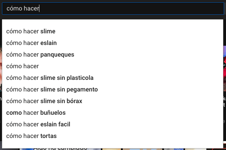Open the partially hidden 'Algo ha cambiado' banner
226x150 pixels.
(x=60, y=149)
